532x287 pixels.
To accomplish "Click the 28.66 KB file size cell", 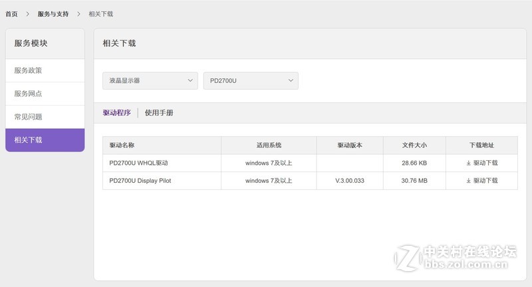I will click(x=414, y=163).
